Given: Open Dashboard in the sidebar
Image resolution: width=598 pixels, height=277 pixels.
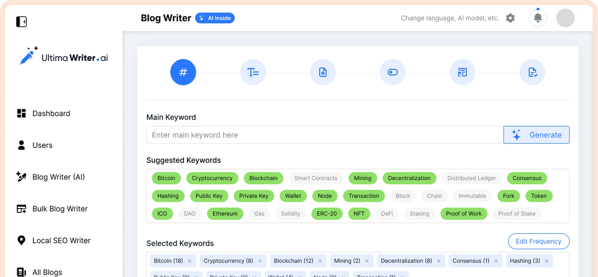Looking at the screenshot, I should (51, 114).
